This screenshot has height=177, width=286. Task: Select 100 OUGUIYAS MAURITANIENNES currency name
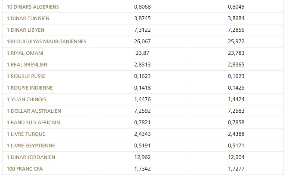(46, 42)
